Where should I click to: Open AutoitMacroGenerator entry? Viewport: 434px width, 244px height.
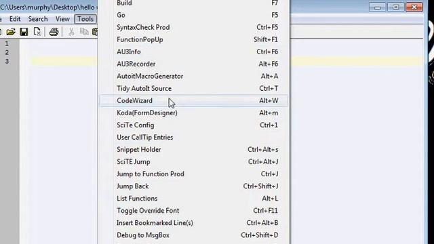tap(193, 76)
